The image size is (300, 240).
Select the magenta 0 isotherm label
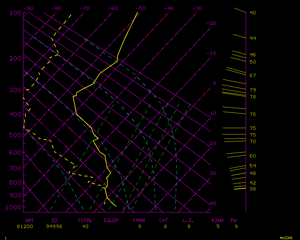click(x=214, y=83)
